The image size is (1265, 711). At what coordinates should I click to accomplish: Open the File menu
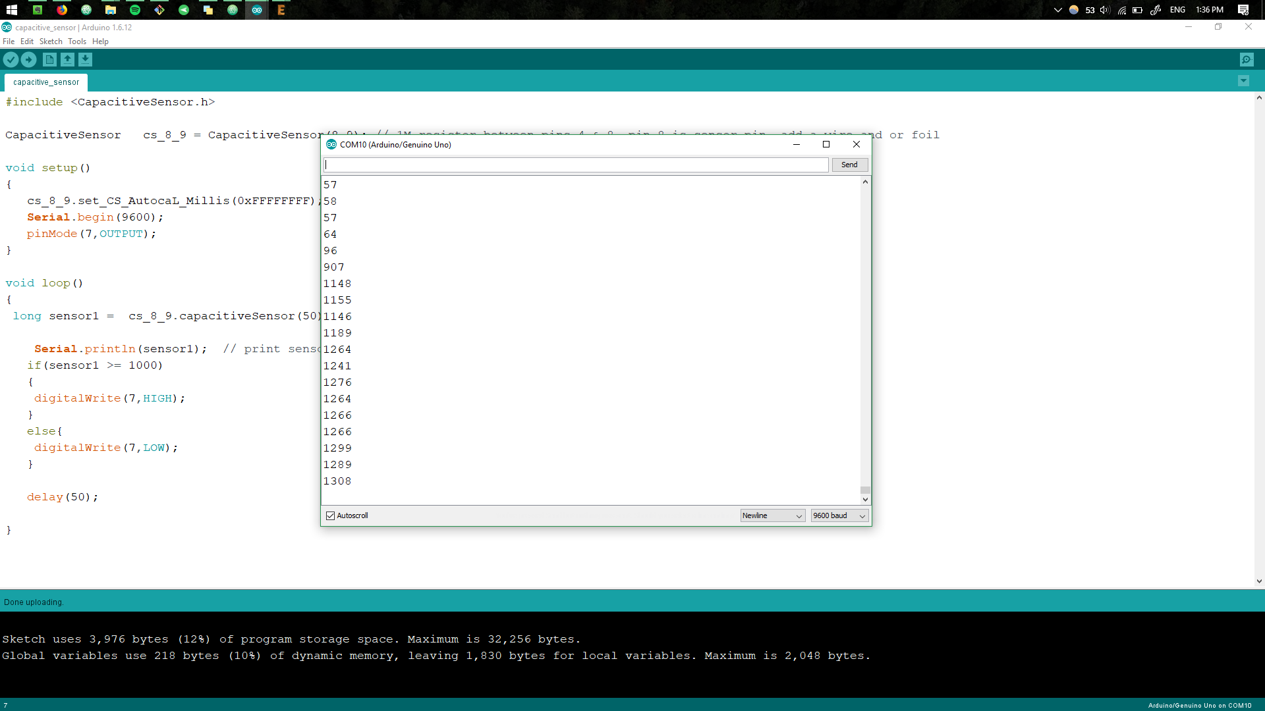(9, 41)
